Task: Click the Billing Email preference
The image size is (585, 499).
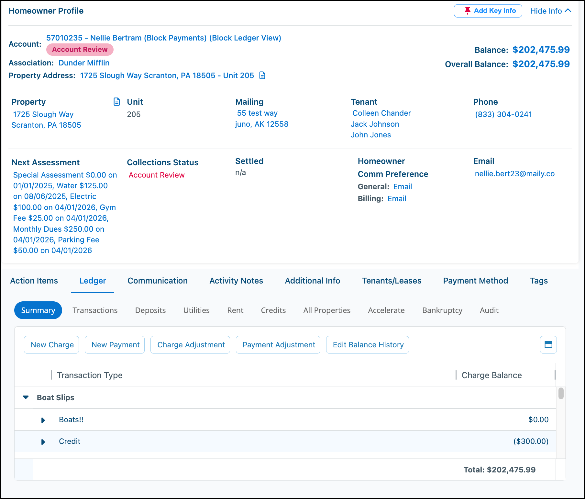Action: pos(397,199)
